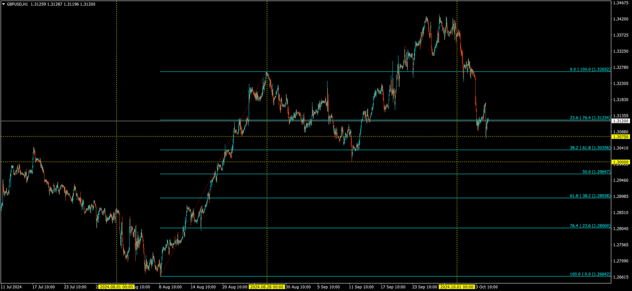Click the 1.32780 price scale value

click(621, 67)
